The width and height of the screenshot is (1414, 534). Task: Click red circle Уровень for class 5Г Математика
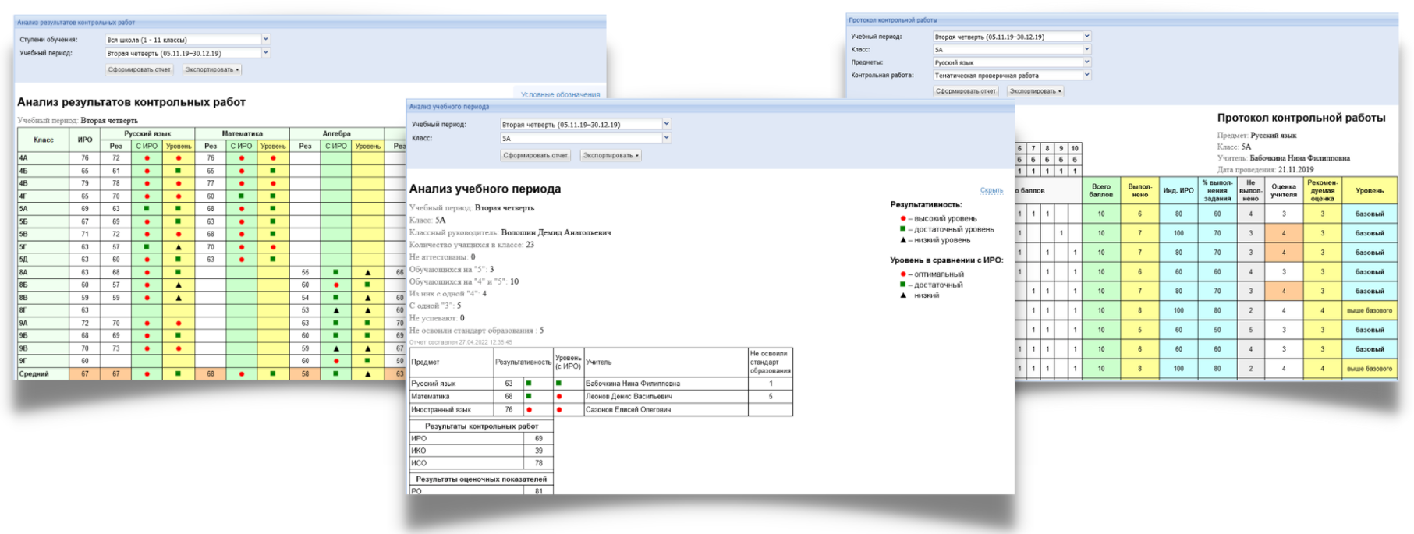(x=273, y=247)
